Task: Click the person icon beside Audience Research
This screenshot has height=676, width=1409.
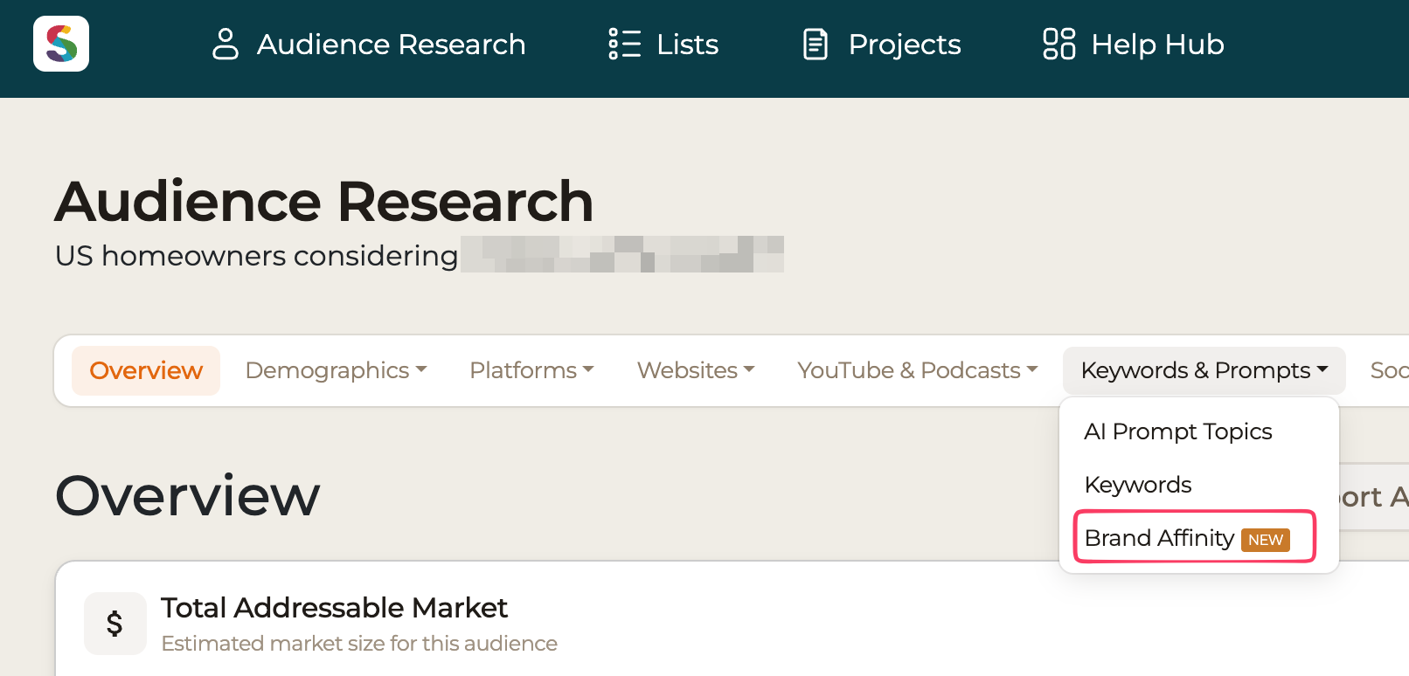Action: (x=225, y=44)
